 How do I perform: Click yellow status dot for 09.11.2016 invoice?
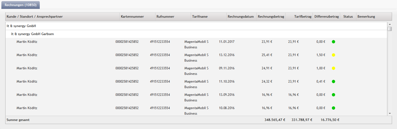coord(334,68)
